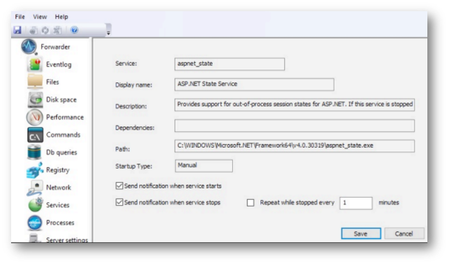
Task: Click the Startup Type field showing Manual
Action: pyautogui.click(x=204, y=166)
